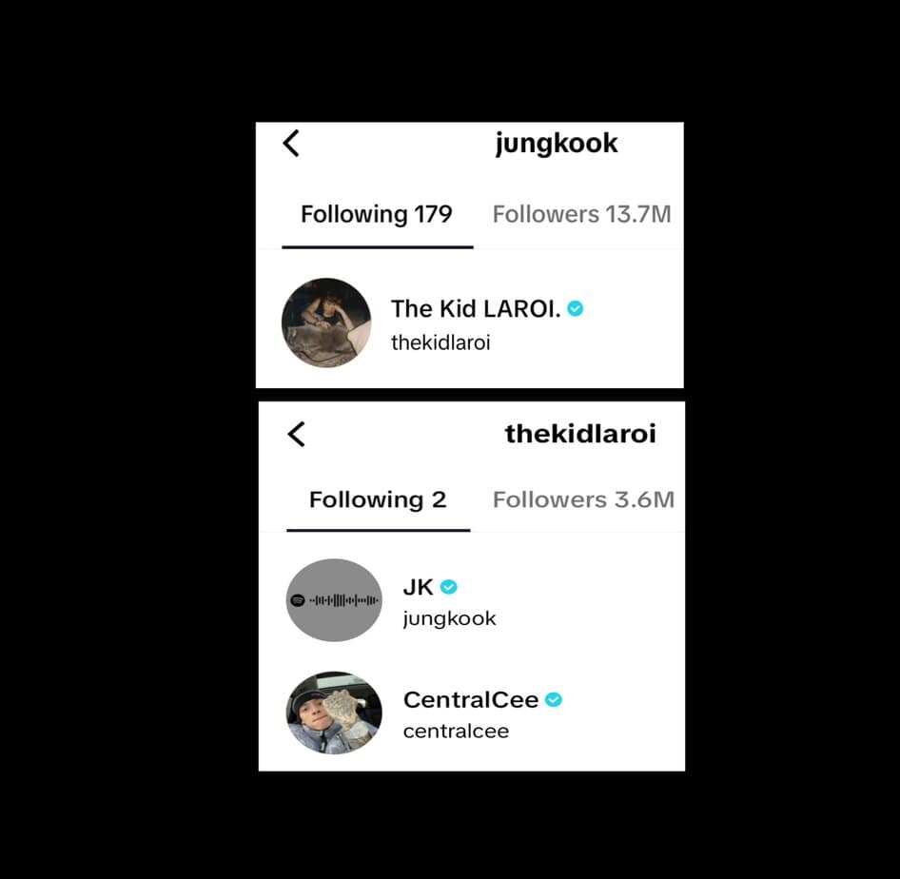
Task: Open JK display name
Action: [x=419, y=587]
